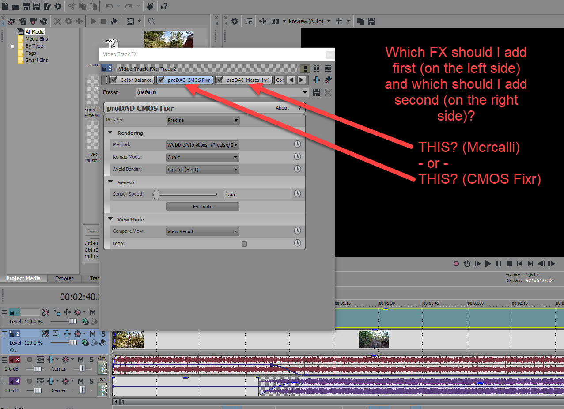The height and width of the screenshot is (409, 564).
Task: Click the Estimate button under Sensor Speed
Action: tap(203, 207)
